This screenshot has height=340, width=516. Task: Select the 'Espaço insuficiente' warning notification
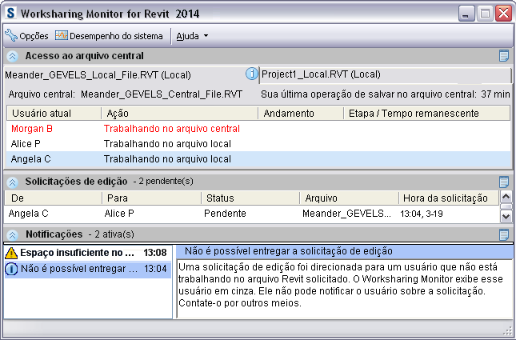point(87,253)
